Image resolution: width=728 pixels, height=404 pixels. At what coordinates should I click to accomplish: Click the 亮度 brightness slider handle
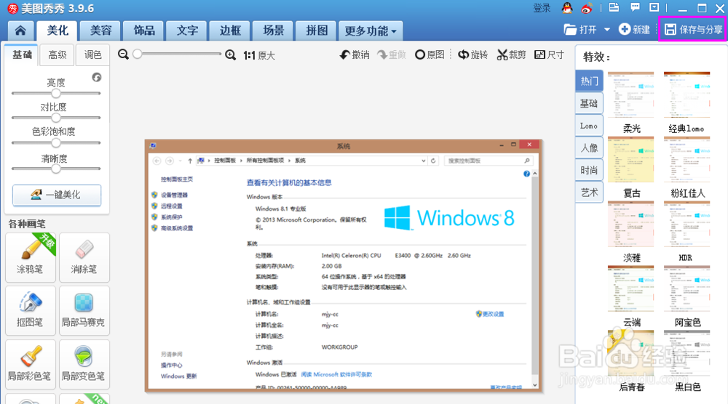[56, 93]
